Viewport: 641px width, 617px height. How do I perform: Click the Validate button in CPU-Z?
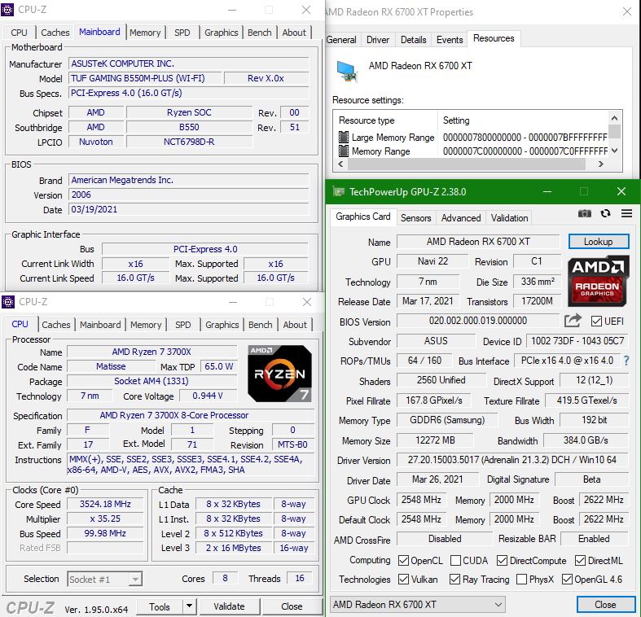click(x=229, y=606)
